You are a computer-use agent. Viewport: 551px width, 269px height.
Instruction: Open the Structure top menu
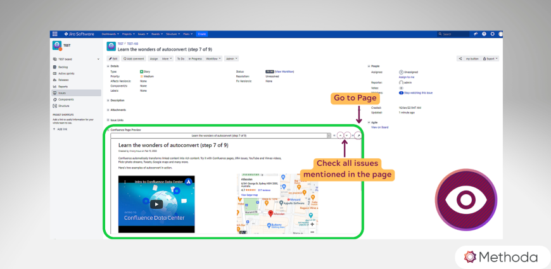point(172,34)
